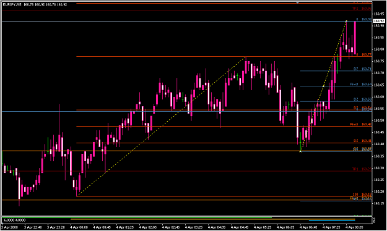Image resolution: width=387 pixels, height=231 pixels.
Task: Click the chart shift triangle marker at top
Action: click(x=297, y=2)
